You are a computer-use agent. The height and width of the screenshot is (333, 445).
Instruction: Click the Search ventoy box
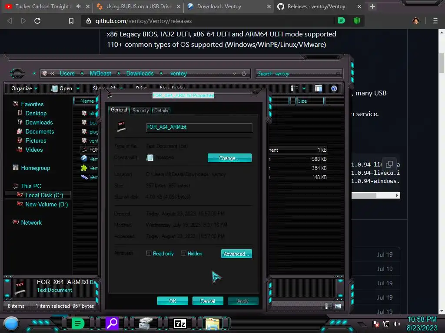pos(299,74)
